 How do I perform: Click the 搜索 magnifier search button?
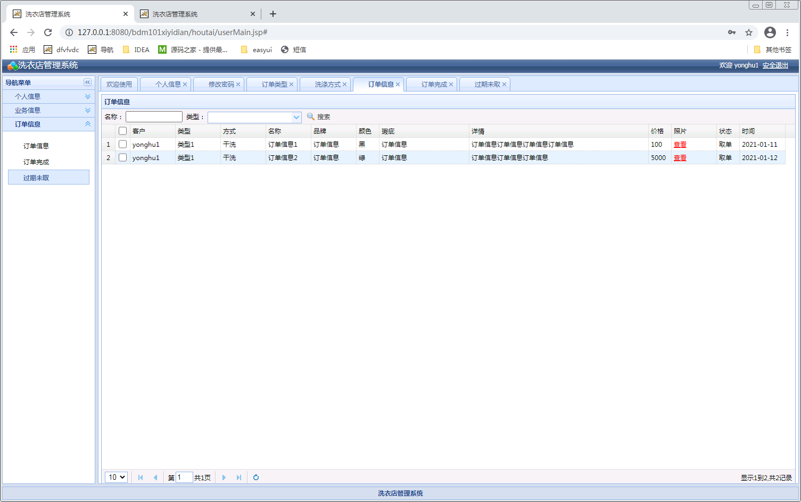pyautogui.click(x=319, y=116)
